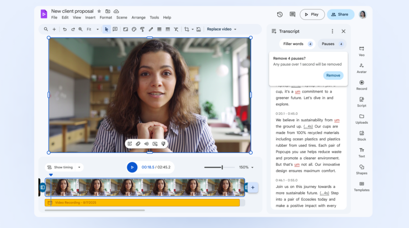Open the Templates sidebar panel
Viewport: 409px width, 228px height.
362,186
